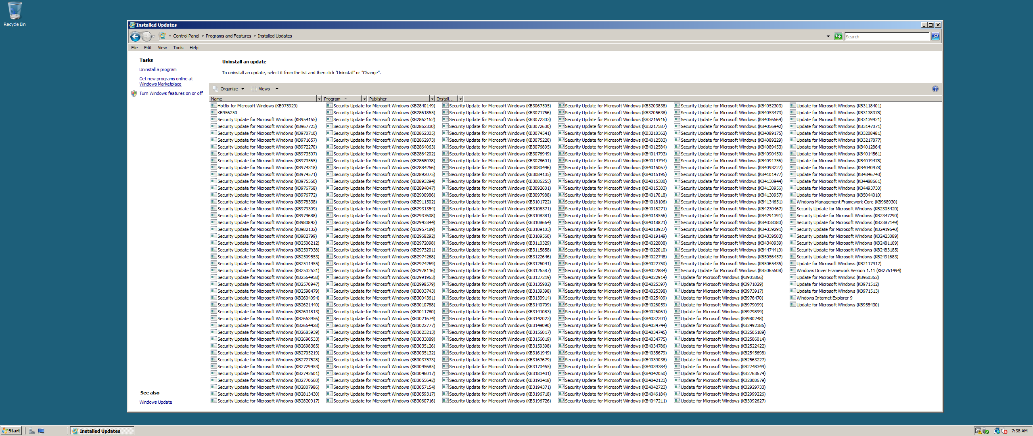Go back with the blue Back arrow
1033x436 pixels.
[x=135, y=37]
